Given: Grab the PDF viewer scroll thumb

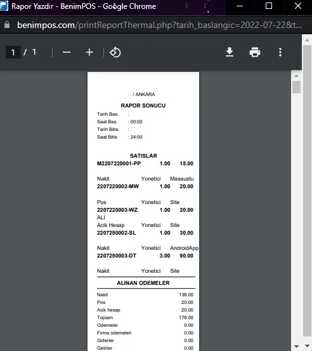Looking at the screenshot, I should click(x=296, y=87).
